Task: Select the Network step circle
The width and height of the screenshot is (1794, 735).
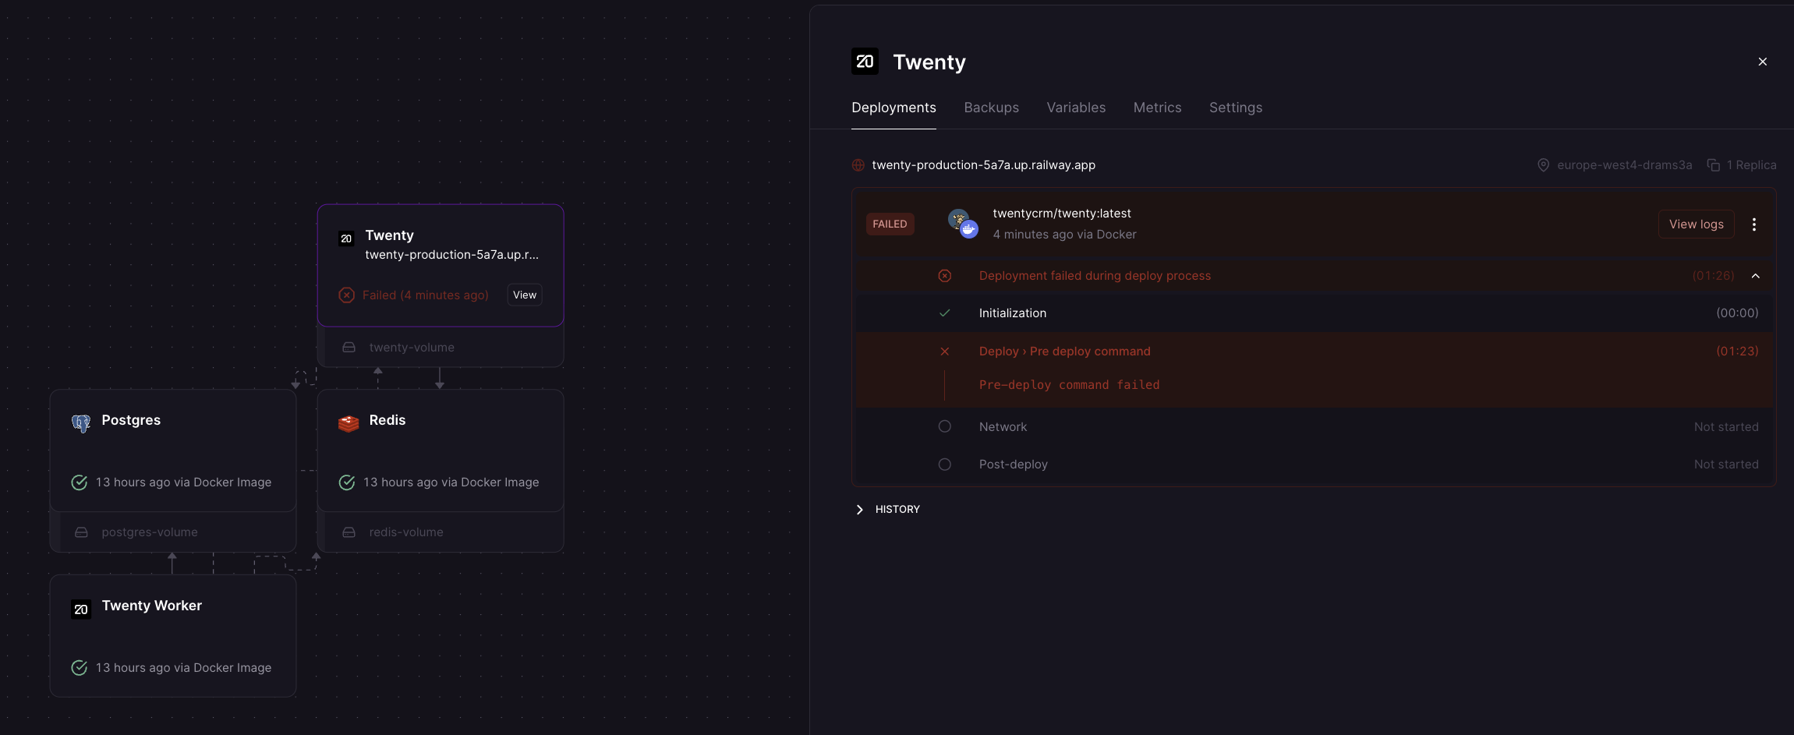Action: (945, 427)
